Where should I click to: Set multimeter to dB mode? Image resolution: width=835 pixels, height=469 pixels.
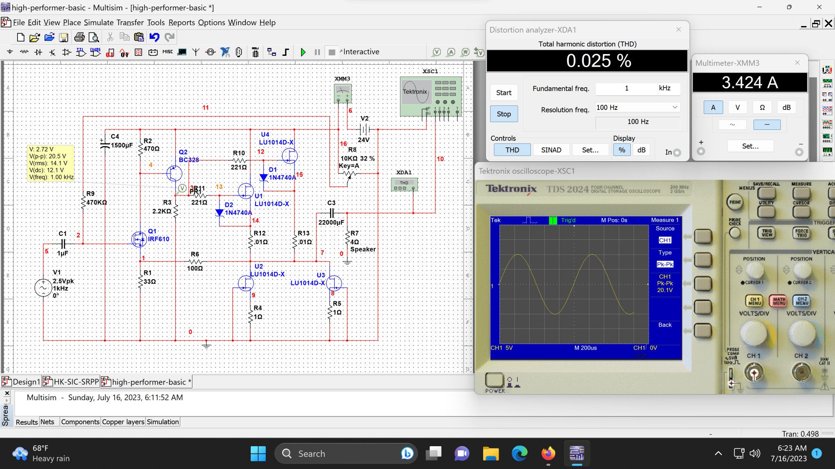click(786, 107)
